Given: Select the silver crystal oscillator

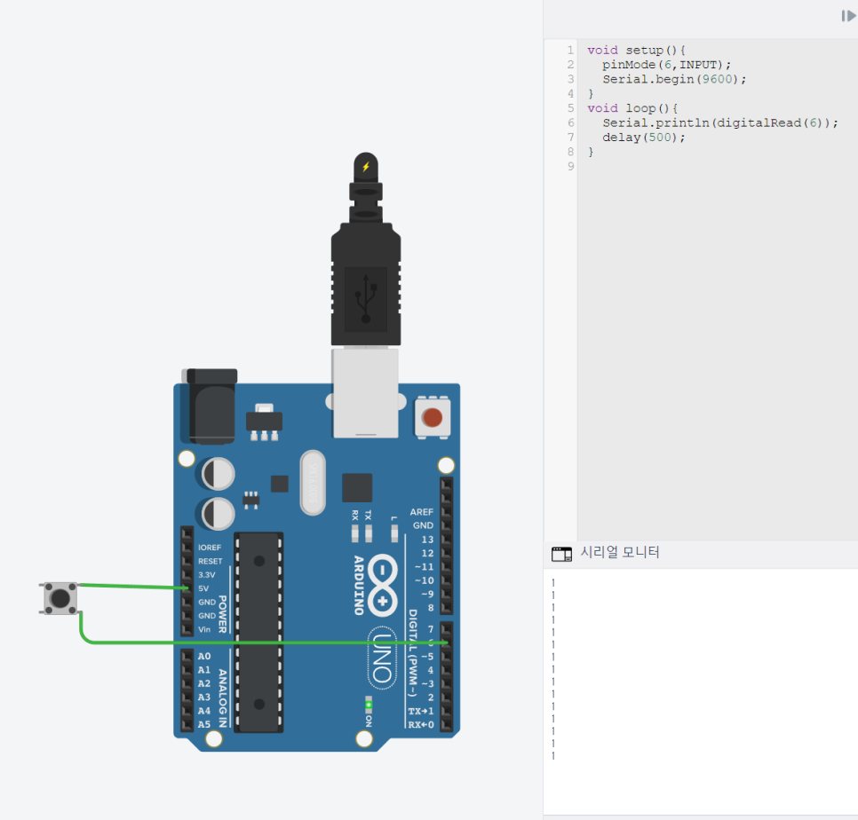Looking at the screenshot, I should click(x=314, y=483).
